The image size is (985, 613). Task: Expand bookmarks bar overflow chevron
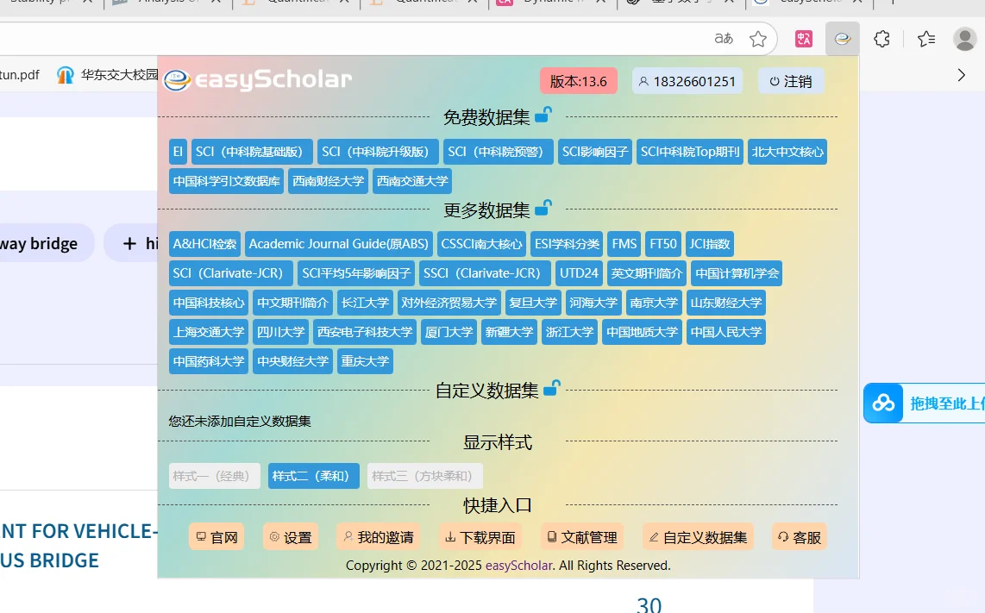961,75
